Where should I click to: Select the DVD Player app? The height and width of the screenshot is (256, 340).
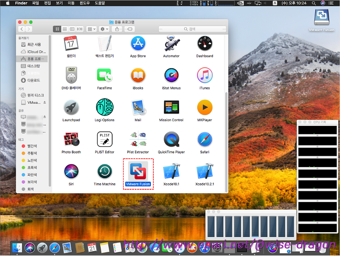click(71, 75)
